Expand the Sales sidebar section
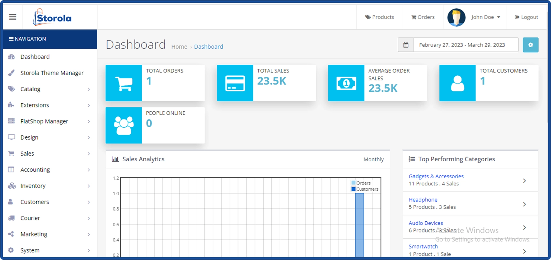551x260 pixels. pyautogui.click(x=27, y=154)
